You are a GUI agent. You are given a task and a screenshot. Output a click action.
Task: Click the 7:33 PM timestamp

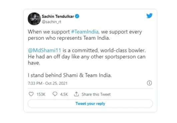(35, 84)
